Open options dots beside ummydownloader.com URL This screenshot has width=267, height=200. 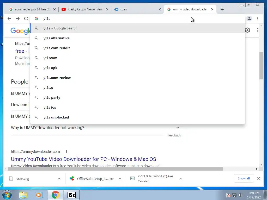click(x=66, y=152)
